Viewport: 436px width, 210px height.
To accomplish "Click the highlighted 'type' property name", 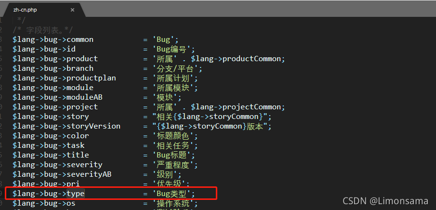I will pos(76,193).
